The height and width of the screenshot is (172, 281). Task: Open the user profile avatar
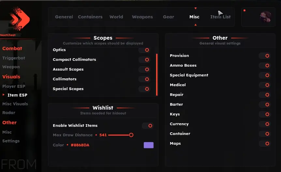pyautogui.click(x=266, y=17)
